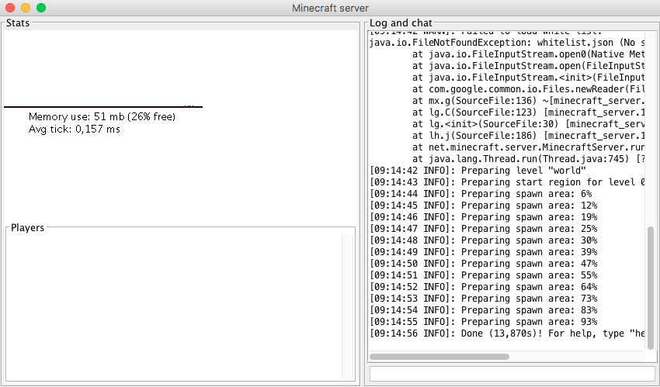Viewport: 660px width, 387px height.
Task: Click the "Avg tick: 0,157 ms" readout
Action: 75,129
